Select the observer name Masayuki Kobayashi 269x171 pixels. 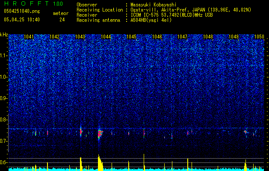click(x=154, y=5)
